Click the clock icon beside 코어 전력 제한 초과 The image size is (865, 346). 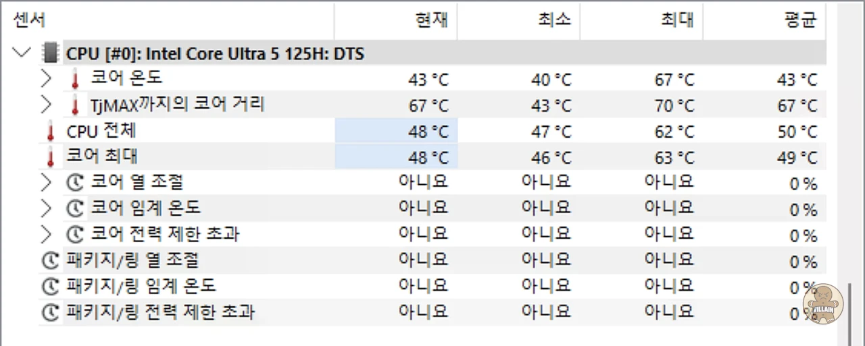74,235
